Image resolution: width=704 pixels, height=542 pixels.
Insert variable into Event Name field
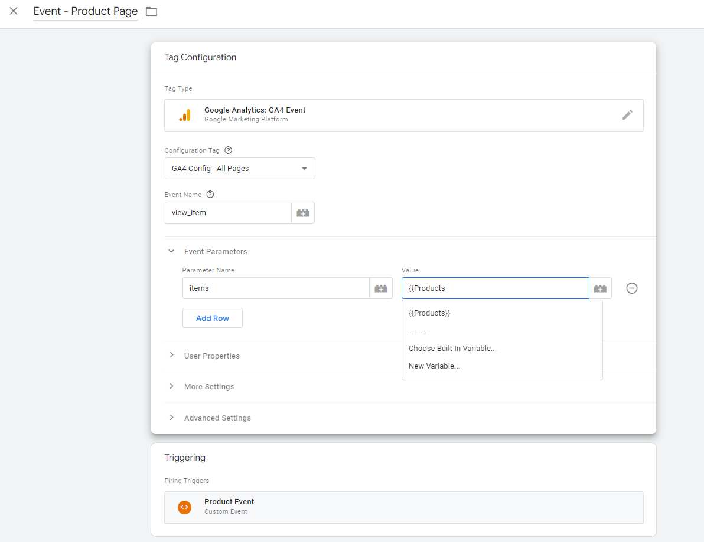pyautogui.click(x=303, y=213)
